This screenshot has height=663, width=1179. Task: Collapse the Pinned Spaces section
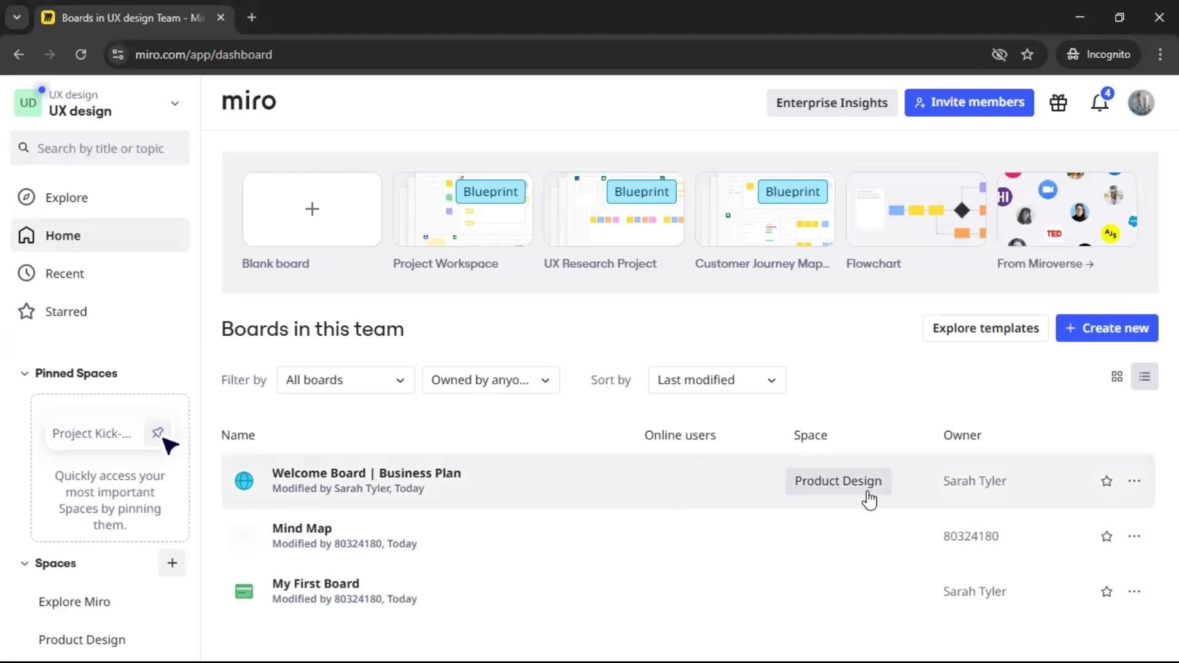(25, 373)
